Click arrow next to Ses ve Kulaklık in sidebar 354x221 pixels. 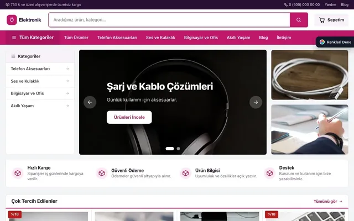click(67, 81)
